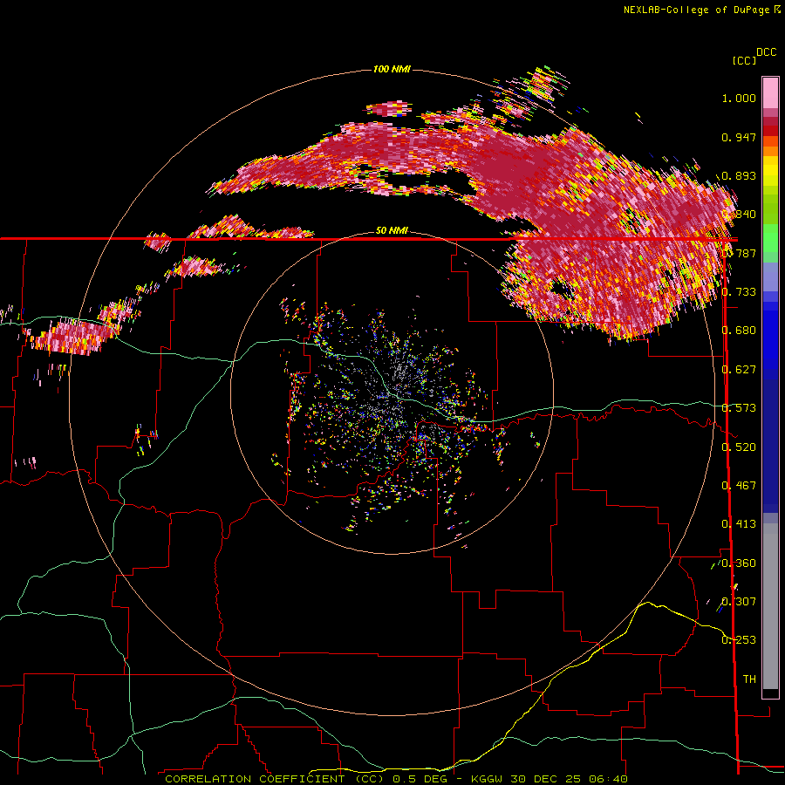This screenshot has width=785, height=785.
Task: Click the 0.307 legend value
Action: coord(739,601)
